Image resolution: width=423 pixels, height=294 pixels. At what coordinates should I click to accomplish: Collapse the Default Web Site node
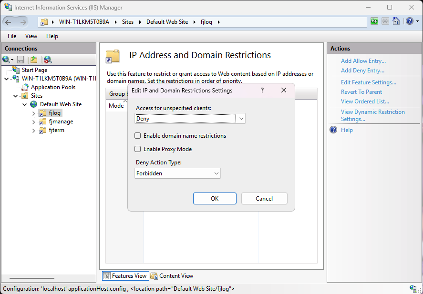tap(24, 104)
